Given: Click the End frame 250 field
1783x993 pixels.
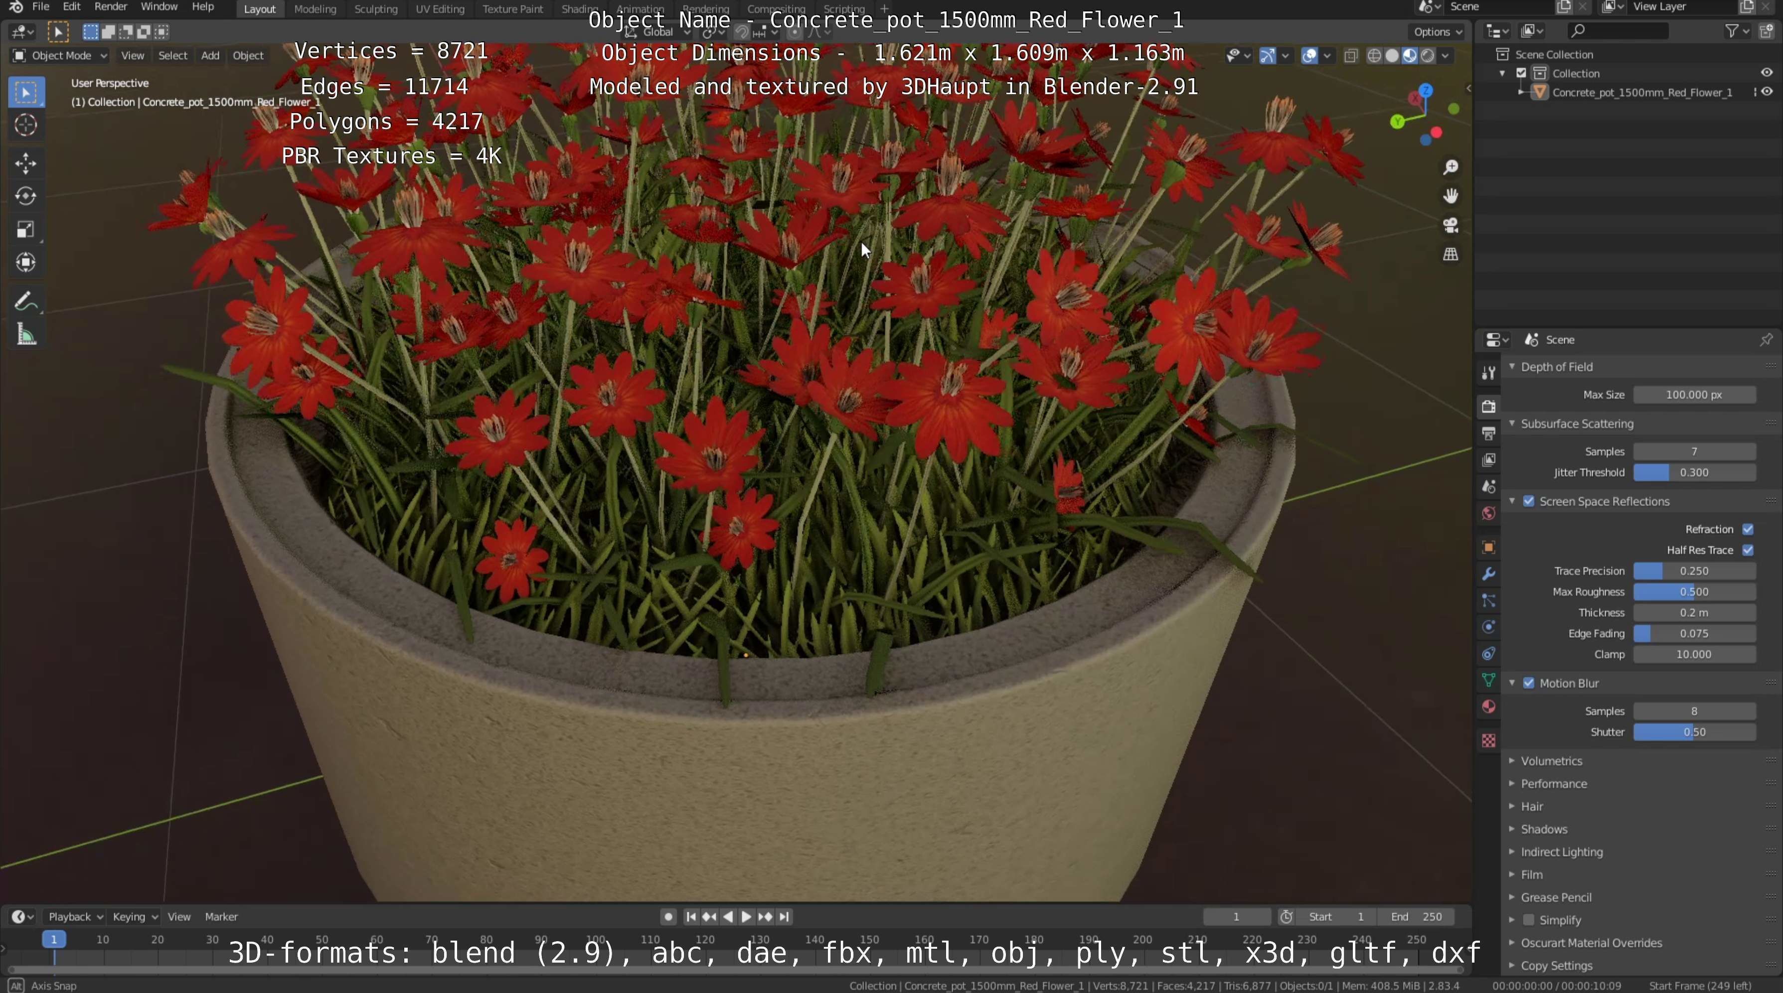Looking at the screenshot, I should point(1416,916).
